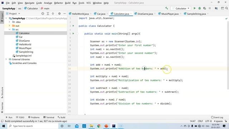Click the locate-file target icon in Project panel
Viewport: 229px width, 129px height.
(43, 14)
